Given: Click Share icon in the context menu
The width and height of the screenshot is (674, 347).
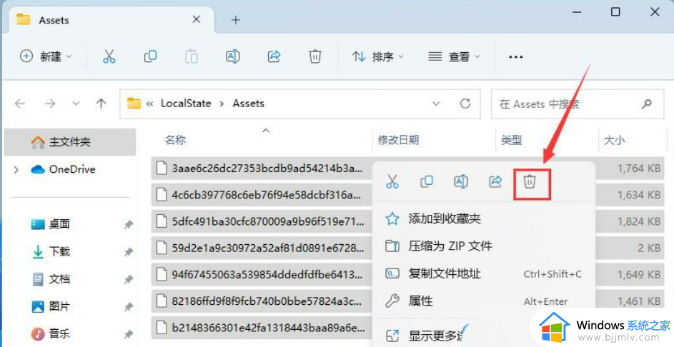Looking at the screenshot, I should click(x=495, y=181).
